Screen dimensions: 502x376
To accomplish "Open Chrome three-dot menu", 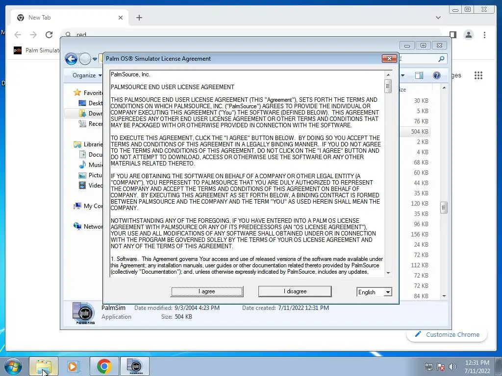I will coord(484,35).
